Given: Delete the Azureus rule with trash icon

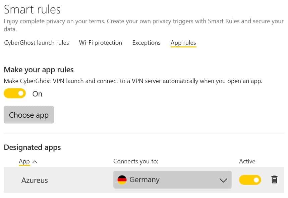Looking at the screenshot, I should pos(274,180).
